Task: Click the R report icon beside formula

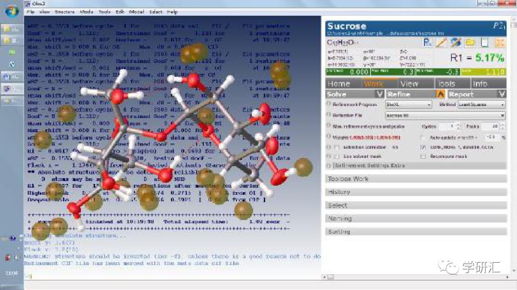Action: click(x=427, y=43)
